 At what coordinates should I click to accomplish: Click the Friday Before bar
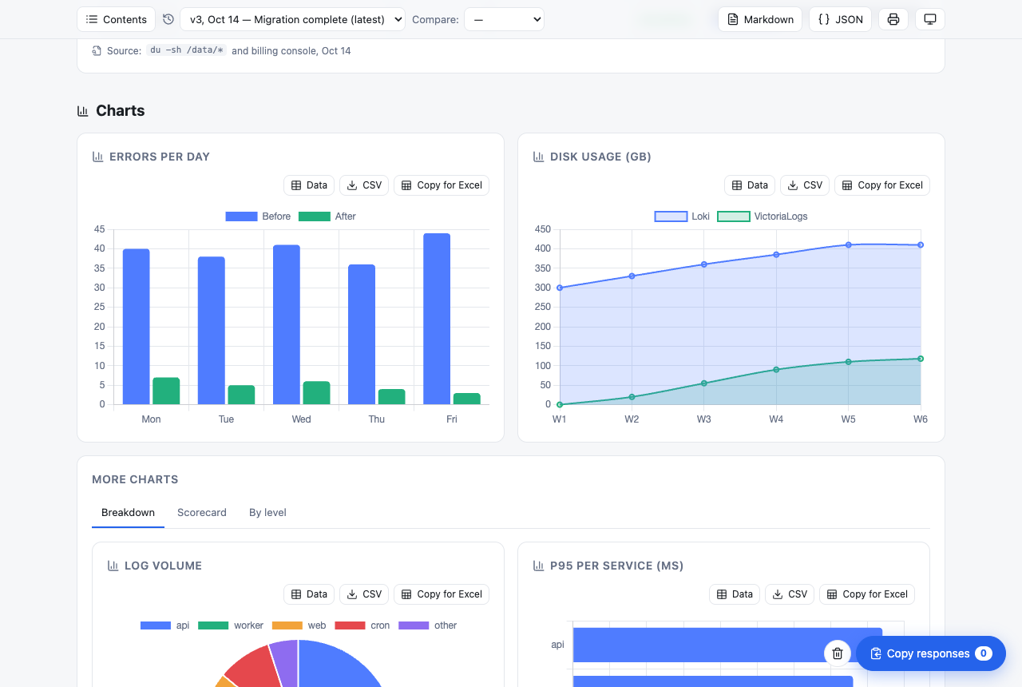437,319
